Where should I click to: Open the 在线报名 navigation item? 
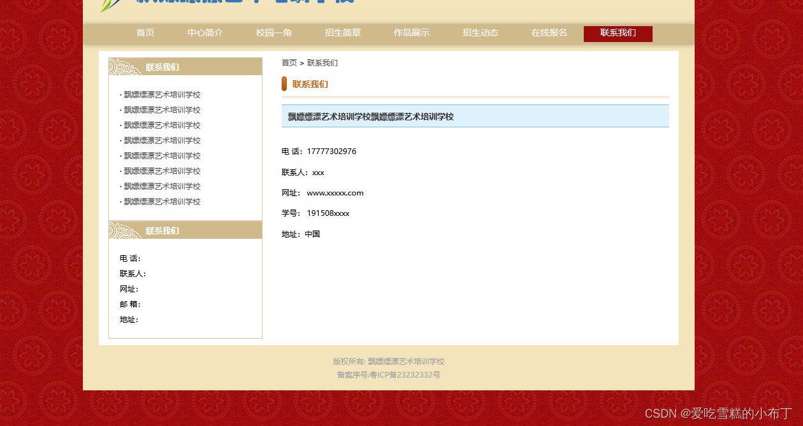(549, 33)
